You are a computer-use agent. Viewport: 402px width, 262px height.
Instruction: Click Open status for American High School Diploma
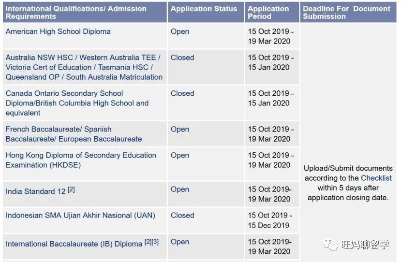180,31
